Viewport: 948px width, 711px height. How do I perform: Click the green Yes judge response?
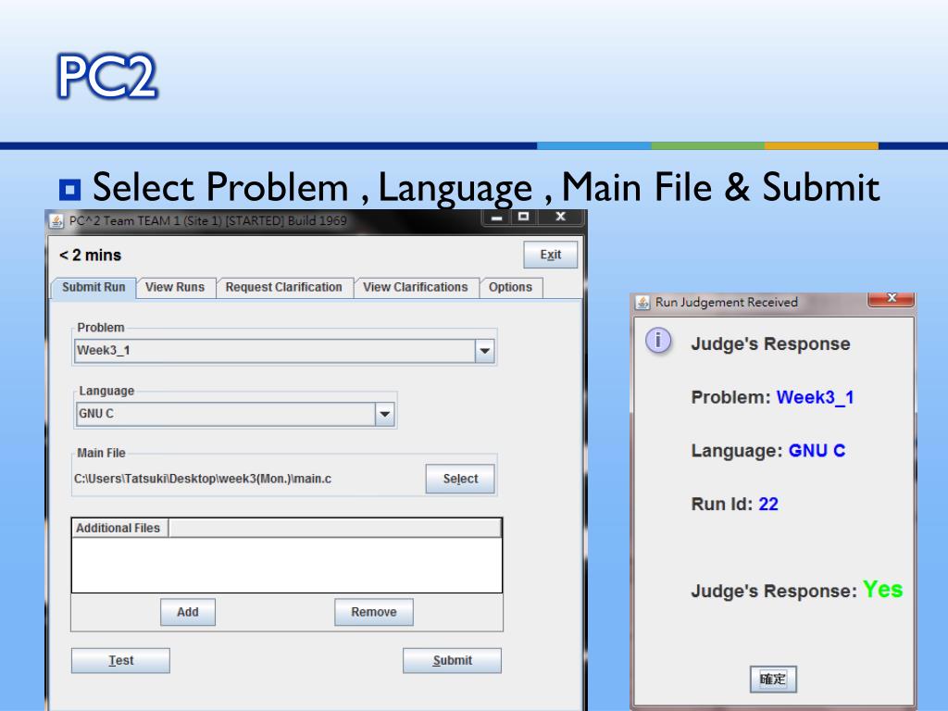point(882,589)
